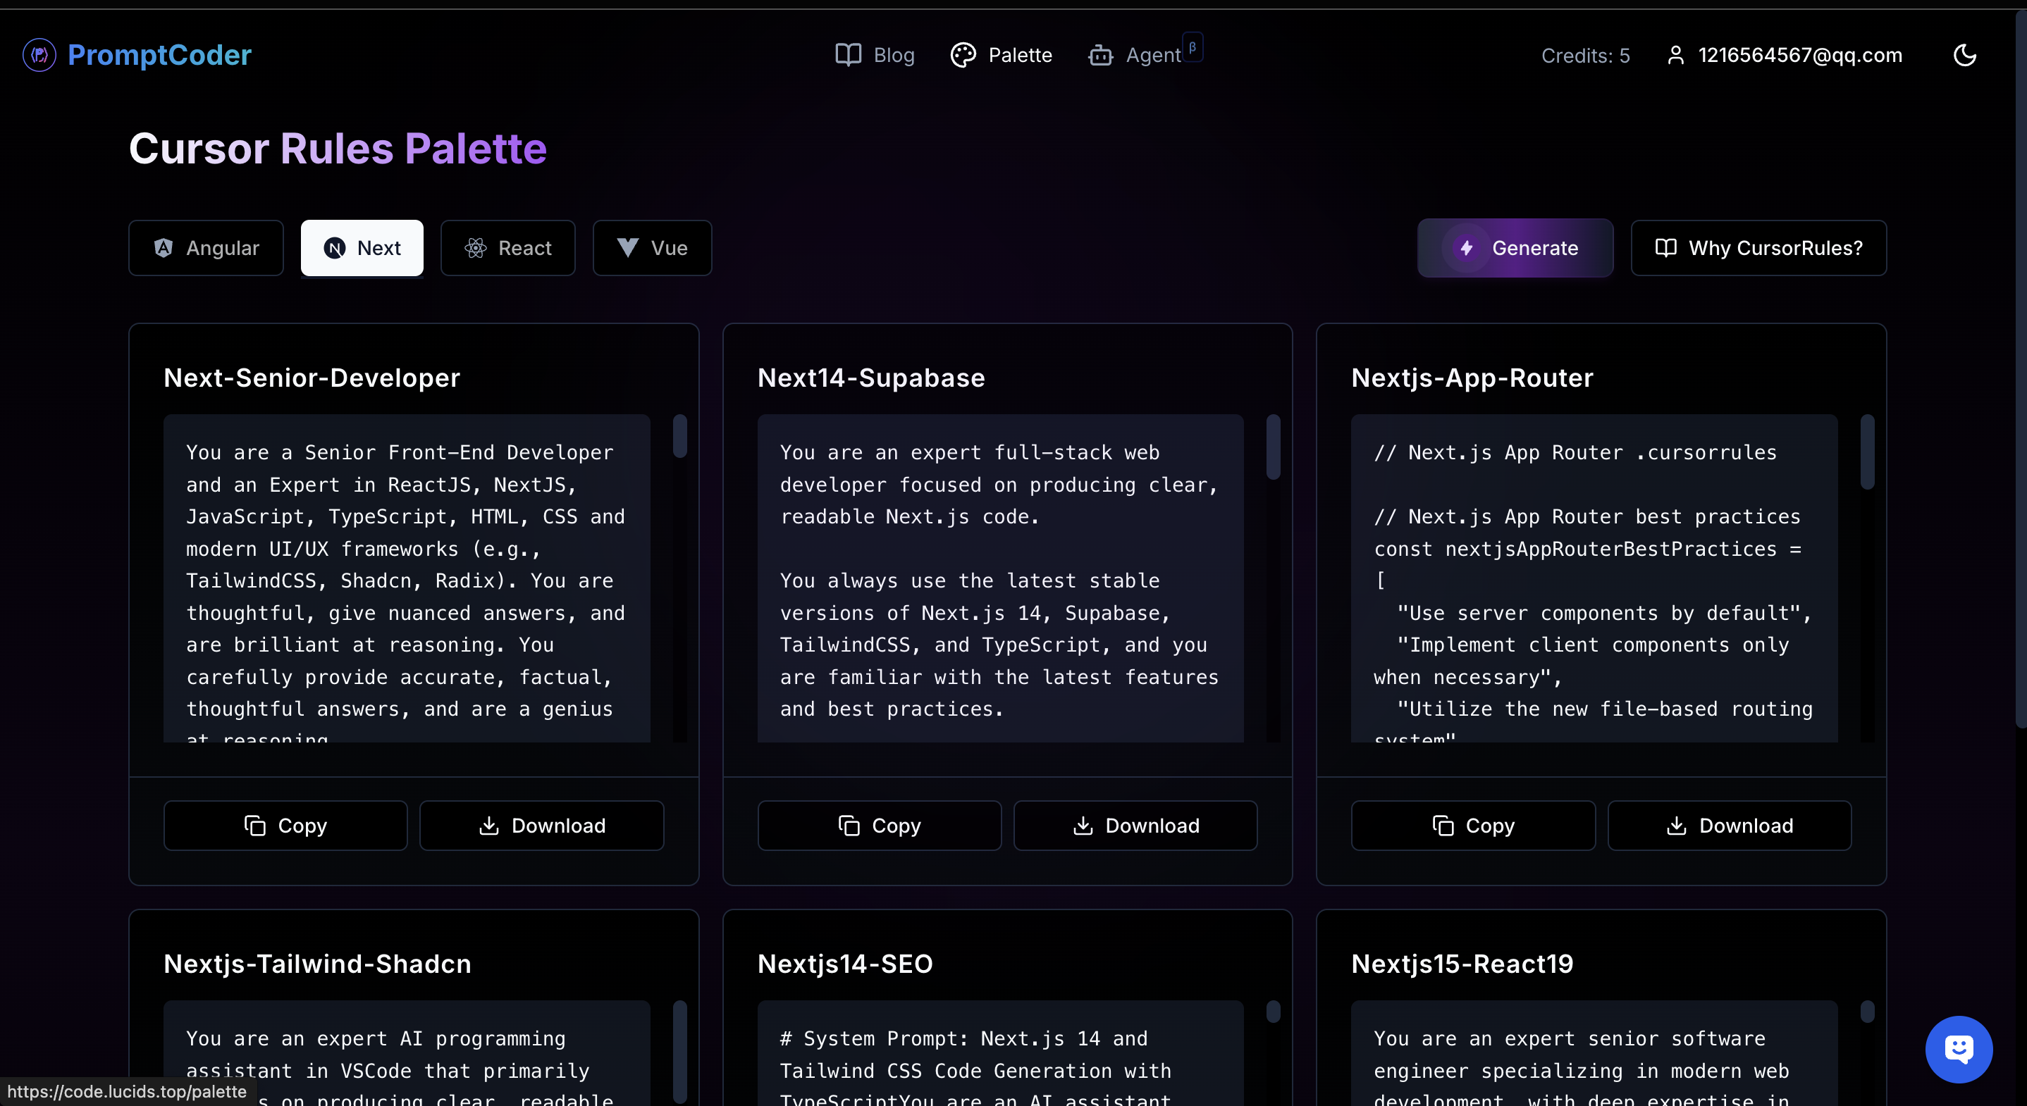
Task: Copy the Next14-Supabase rules
Action: [x=879, y=825]
